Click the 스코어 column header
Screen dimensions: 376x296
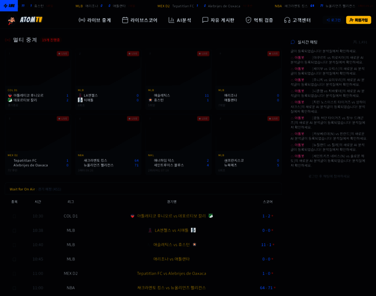(268, 202)
